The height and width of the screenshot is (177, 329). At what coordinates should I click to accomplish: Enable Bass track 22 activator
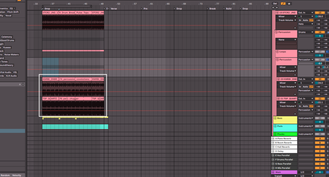tap(320, 118)
